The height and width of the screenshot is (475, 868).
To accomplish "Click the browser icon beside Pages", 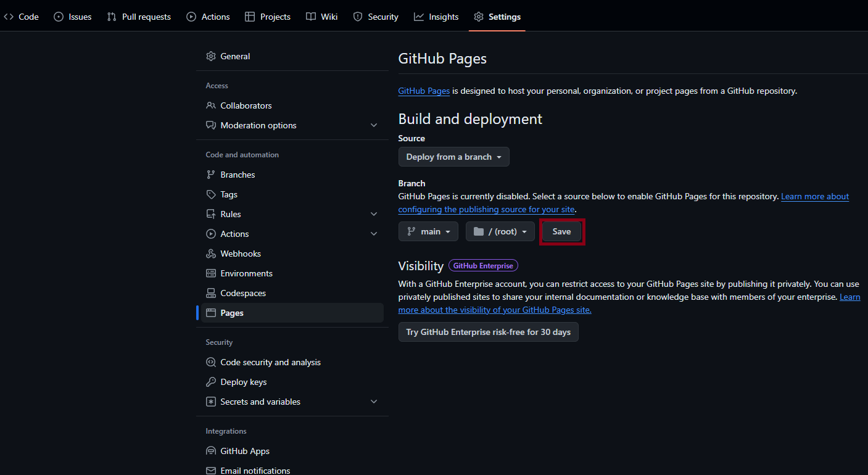I will click(211, 313).
